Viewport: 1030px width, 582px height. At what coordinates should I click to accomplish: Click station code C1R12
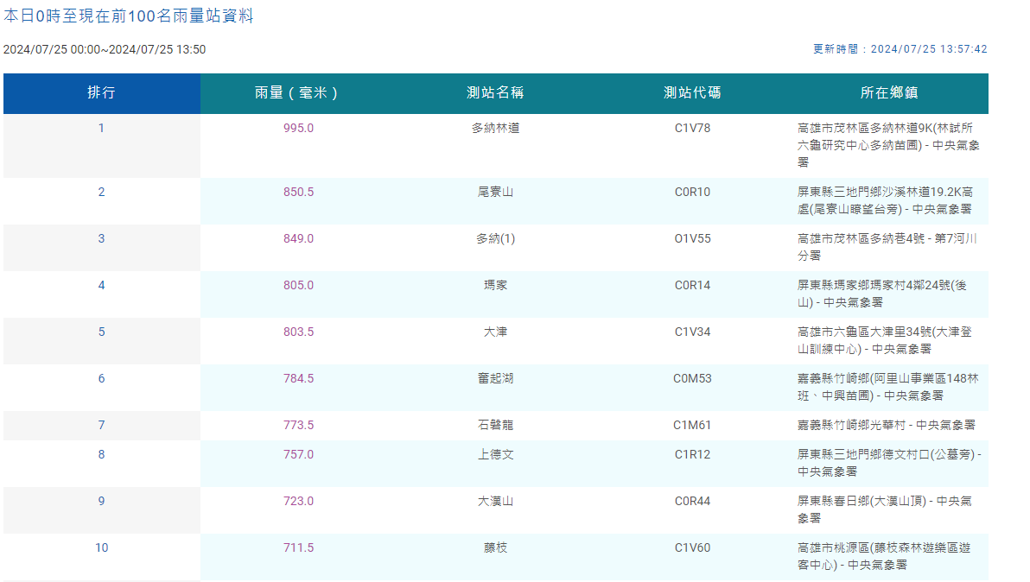click(693, 455)
